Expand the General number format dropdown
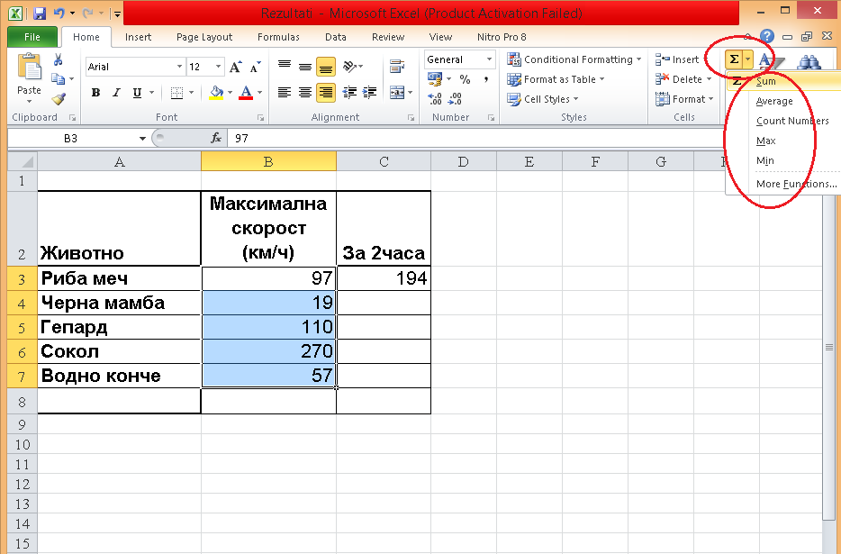Viewport: 841px width, 554px height. pyautogui.click(x=490, y=59)
